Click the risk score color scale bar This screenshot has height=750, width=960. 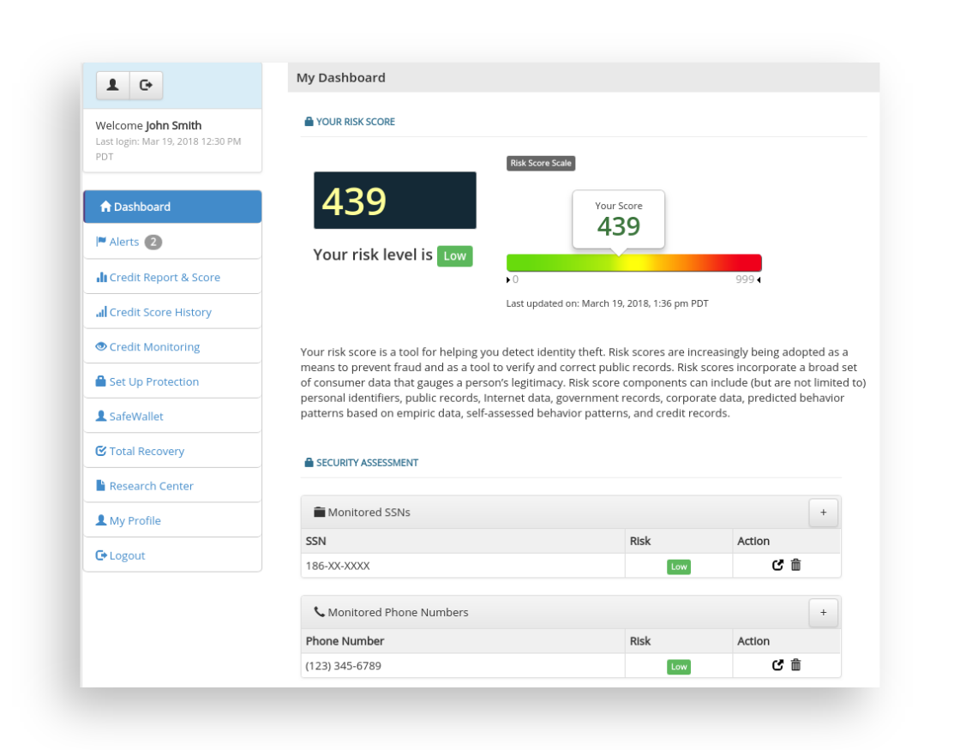633,263
